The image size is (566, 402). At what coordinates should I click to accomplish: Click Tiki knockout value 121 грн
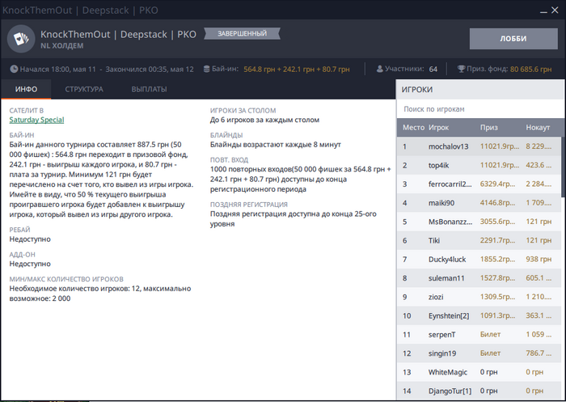[539, 240]
